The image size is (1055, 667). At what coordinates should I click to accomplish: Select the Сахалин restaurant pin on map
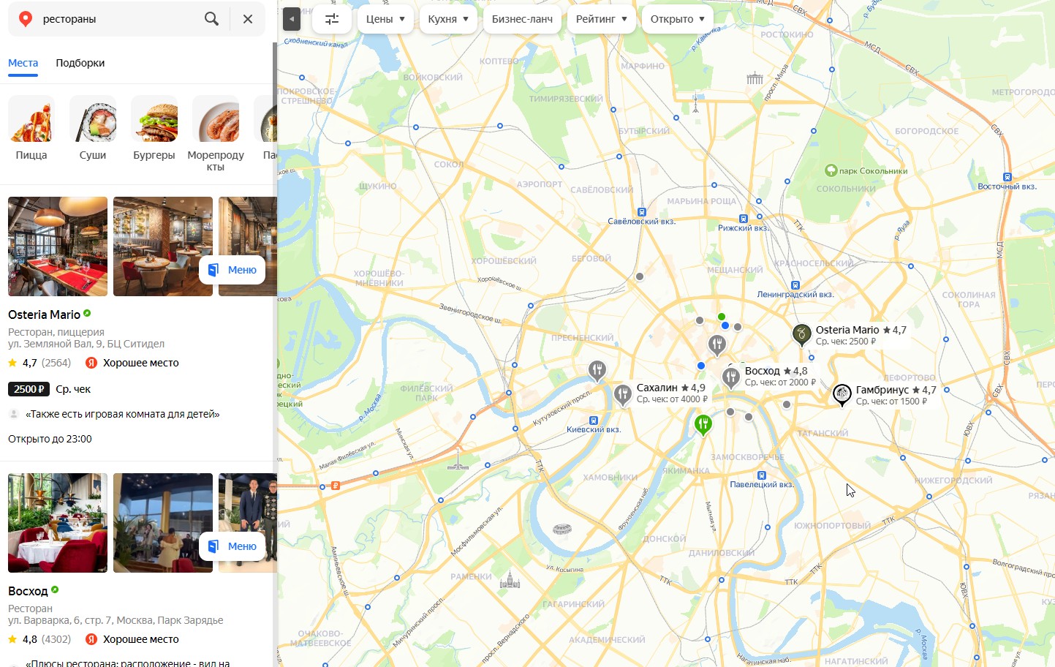622,393
